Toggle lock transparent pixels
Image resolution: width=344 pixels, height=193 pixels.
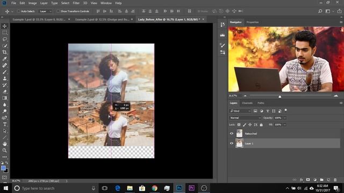pos(239,125)
